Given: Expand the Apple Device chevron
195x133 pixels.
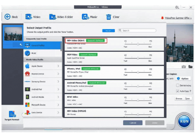Looking at the screenshot, I should point(58,66).
